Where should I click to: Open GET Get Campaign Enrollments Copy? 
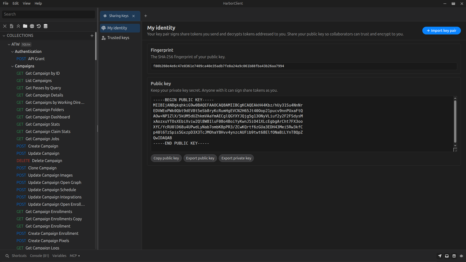[x=49, y=219]
